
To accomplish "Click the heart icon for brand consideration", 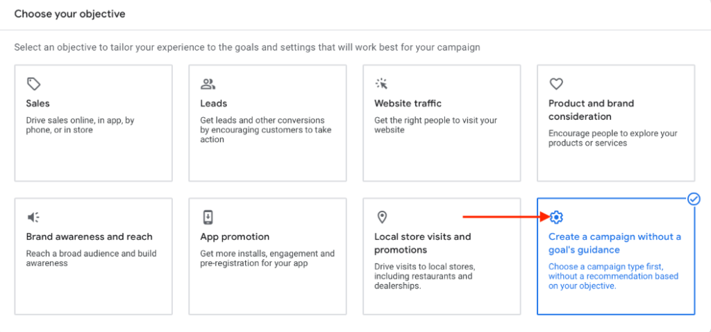I will (556, 84).
